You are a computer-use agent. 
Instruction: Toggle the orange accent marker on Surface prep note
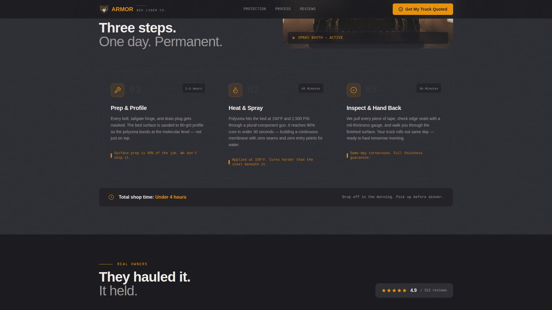[x=111, y=155]
